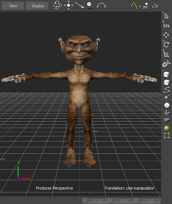Image resolution: width=172 pixels, height=204 pixels.
Task: Select the Roll camera tool
Action: click(101, 6)
